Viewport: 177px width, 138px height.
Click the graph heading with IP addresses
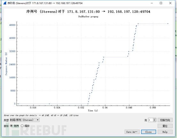click(x=88, y=11)
